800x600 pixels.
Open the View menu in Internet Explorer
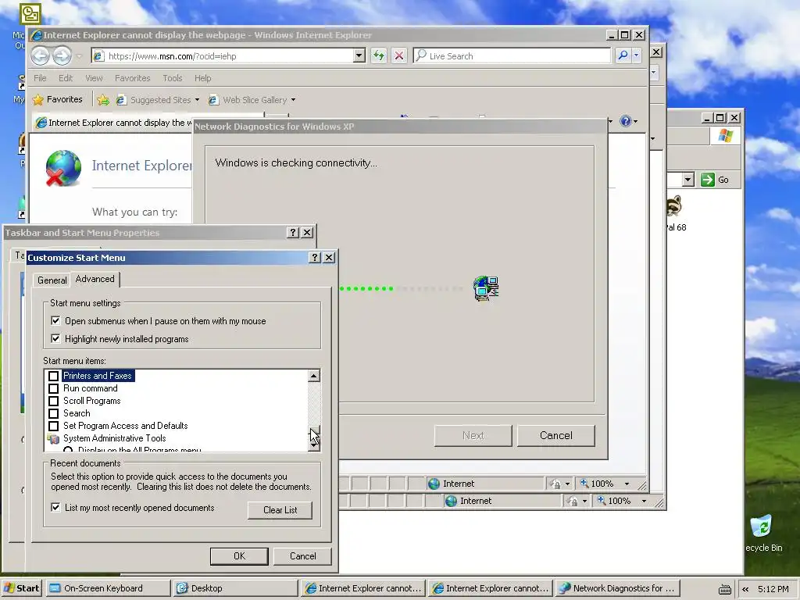(x=94, y=78)
